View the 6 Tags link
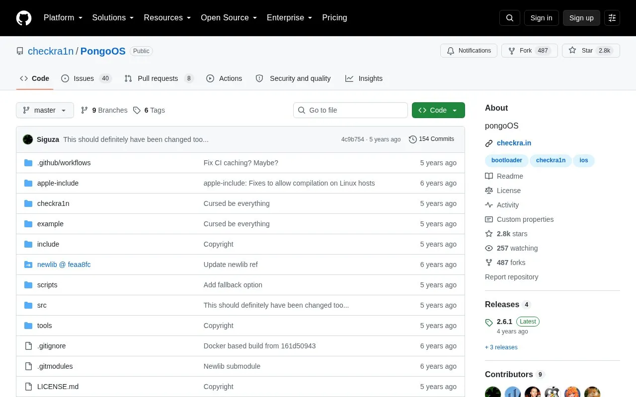Image resolution: width=636 pixels, height=397 pixels. [x=149, y=110]
